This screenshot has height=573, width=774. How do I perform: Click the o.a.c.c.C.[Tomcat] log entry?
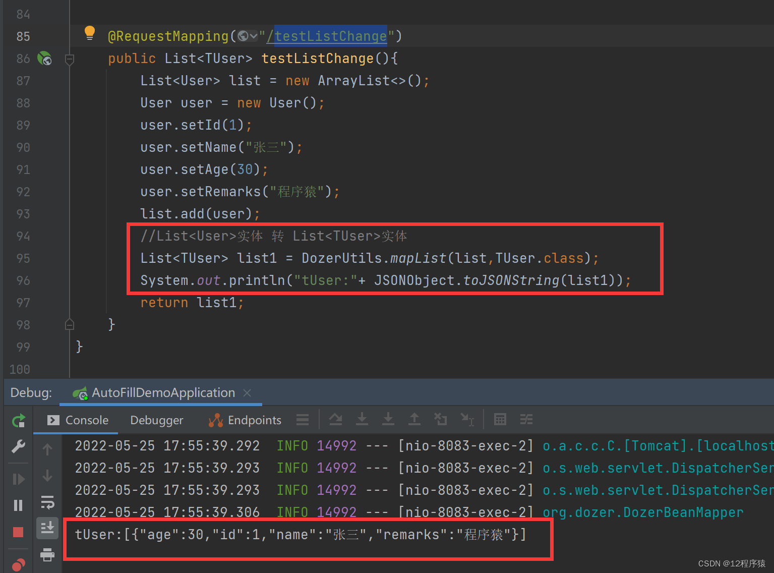pos(658,446)
